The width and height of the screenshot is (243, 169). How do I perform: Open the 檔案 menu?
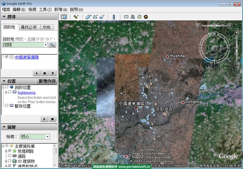[6, 10]
